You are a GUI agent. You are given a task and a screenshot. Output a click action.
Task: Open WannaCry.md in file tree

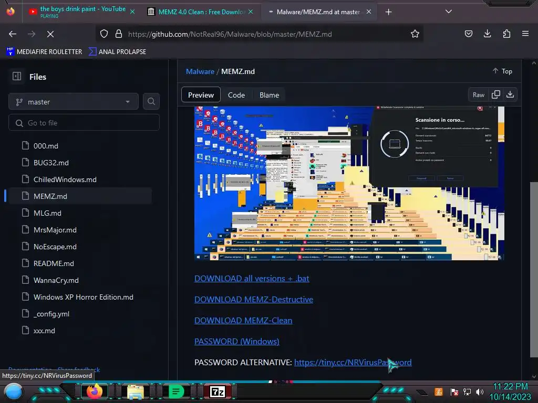point(56,280)
